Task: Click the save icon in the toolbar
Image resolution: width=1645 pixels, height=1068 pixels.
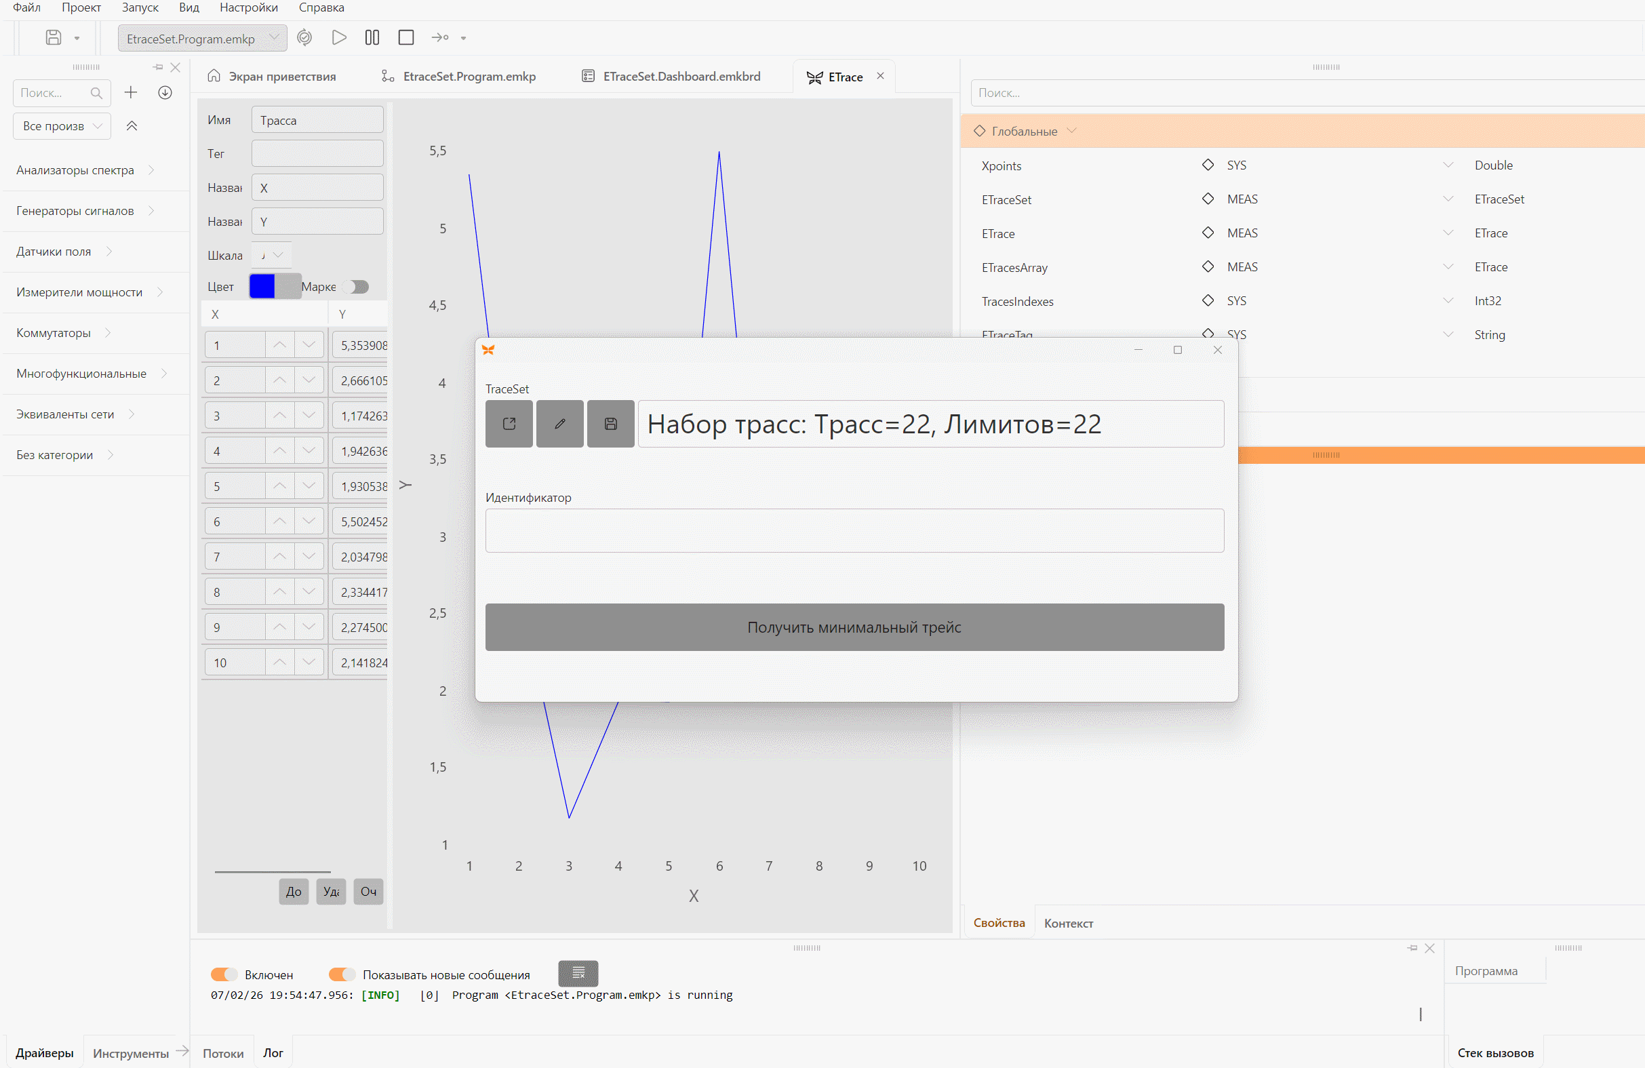Action: 53,37
